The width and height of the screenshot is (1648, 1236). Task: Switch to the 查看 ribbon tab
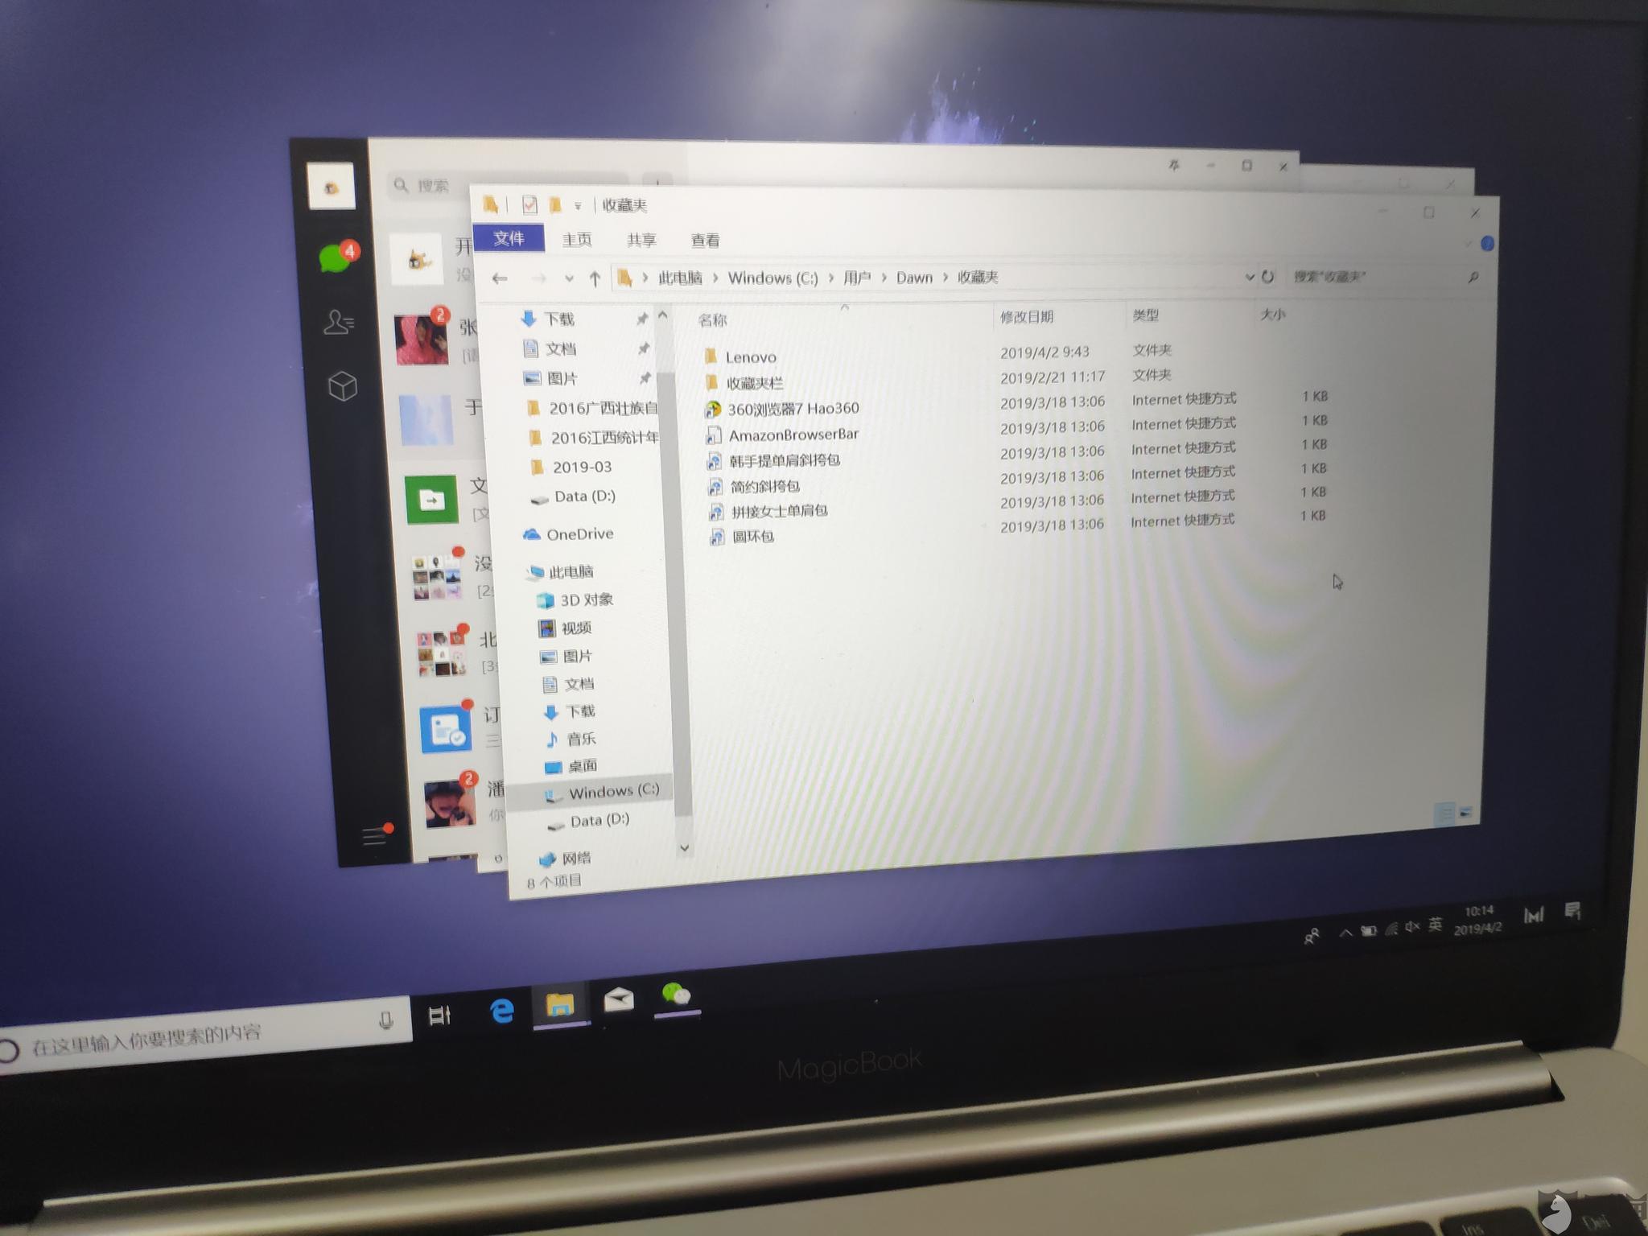click(705, 241)
